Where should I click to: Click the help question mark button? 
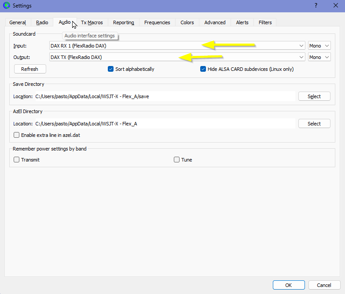[x=316, y=6]
